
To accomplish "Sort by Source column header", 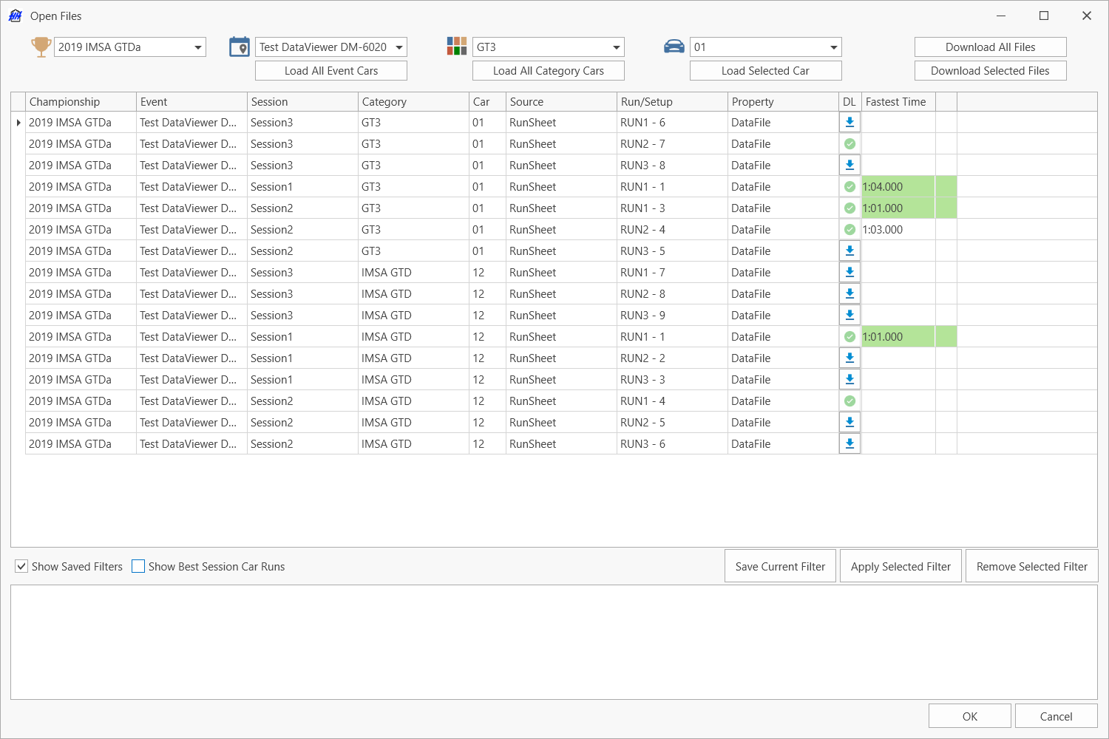I will (561, 102).
